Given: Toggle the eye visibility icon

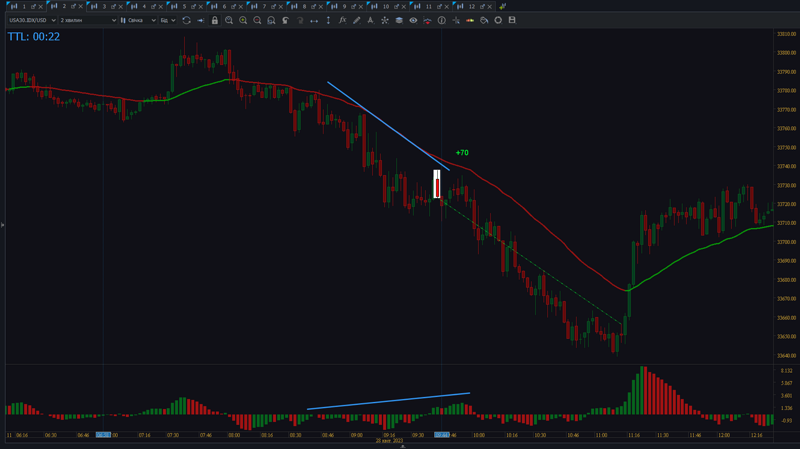Looking at the screenshot, I should point(413,20).
